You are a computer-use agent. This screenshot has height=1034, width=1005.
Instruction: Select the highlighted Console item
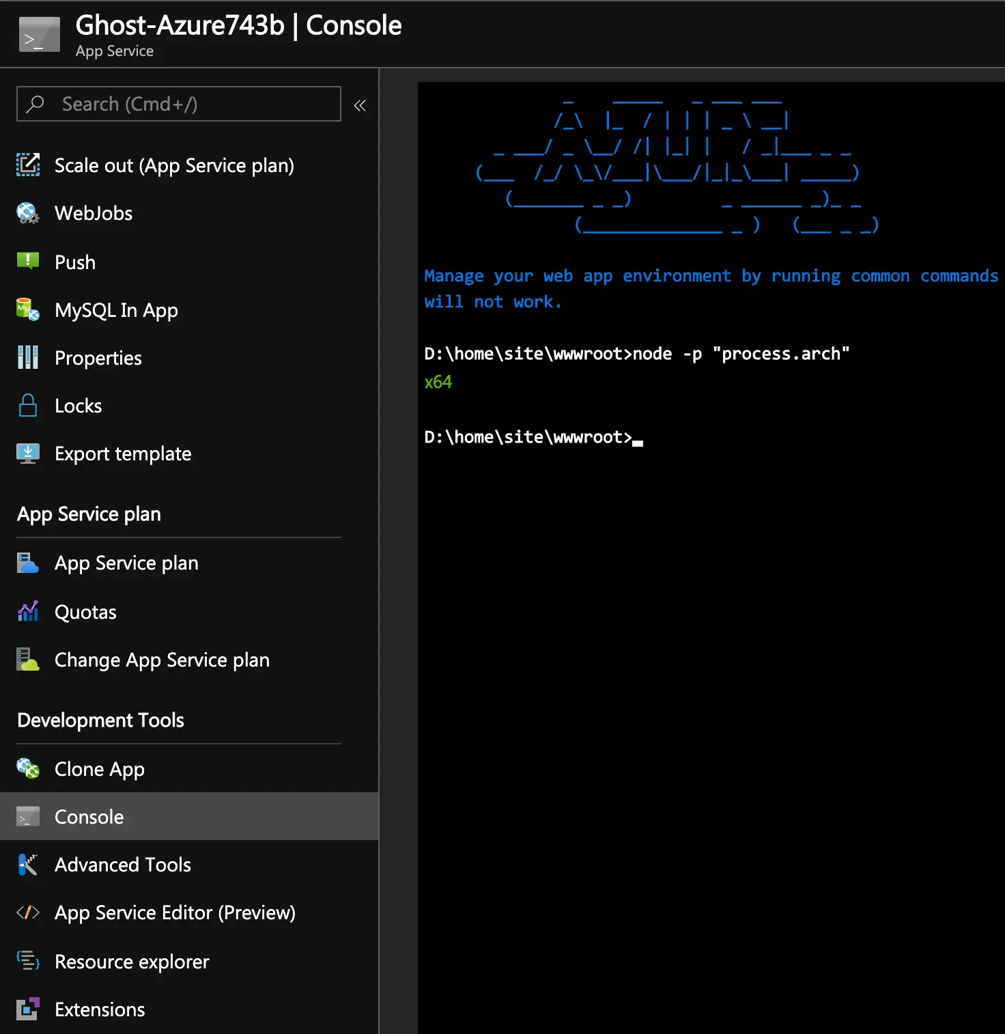coord(189,816)
